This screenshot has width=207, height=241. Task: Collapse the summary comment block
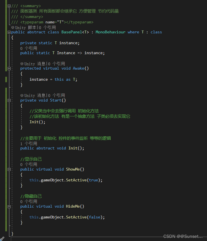(x=9, y=6)
